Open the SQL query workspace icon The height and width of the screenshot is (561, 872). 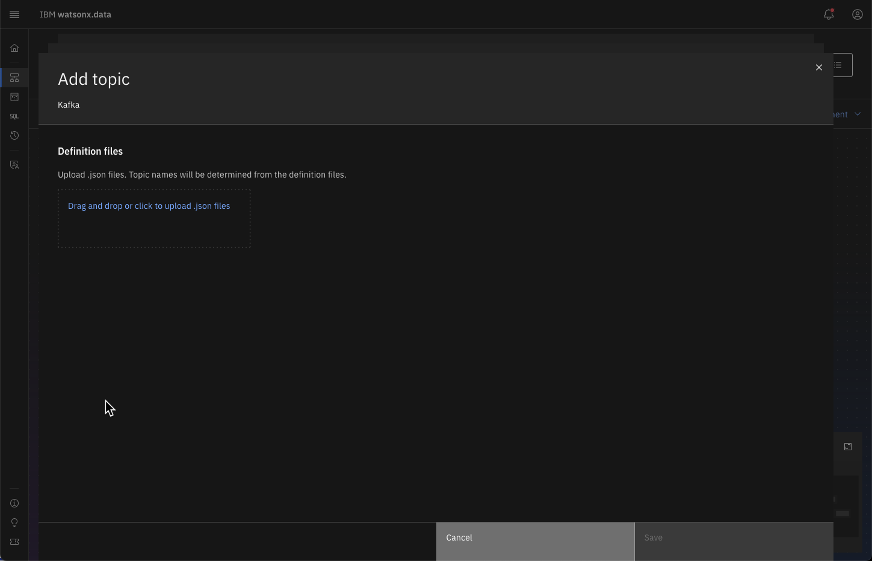(x=14, y=116)
